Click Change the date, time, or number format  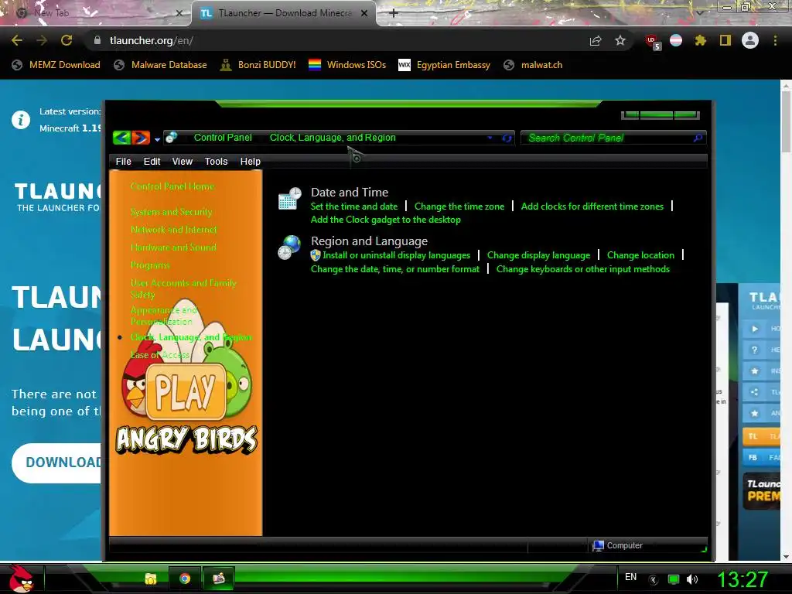click(395, 269)
